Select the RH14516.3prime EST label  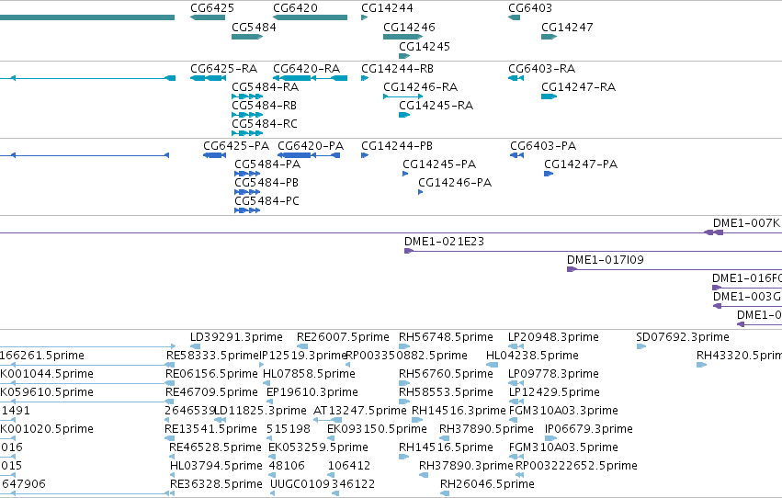click(x=459, y=412)
